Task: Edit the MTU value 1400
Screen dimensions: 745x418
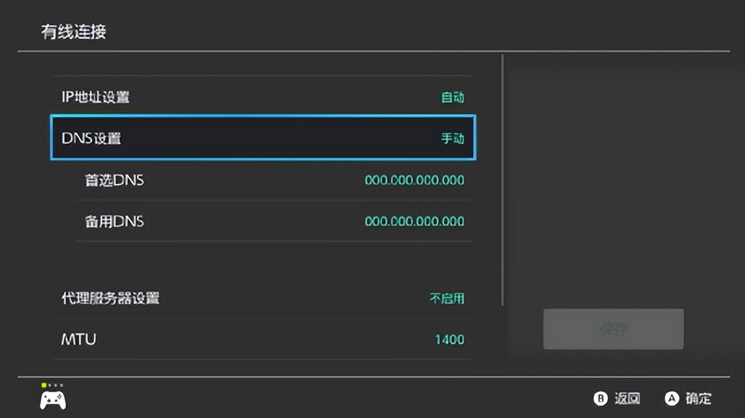Action: coord(449,339)
